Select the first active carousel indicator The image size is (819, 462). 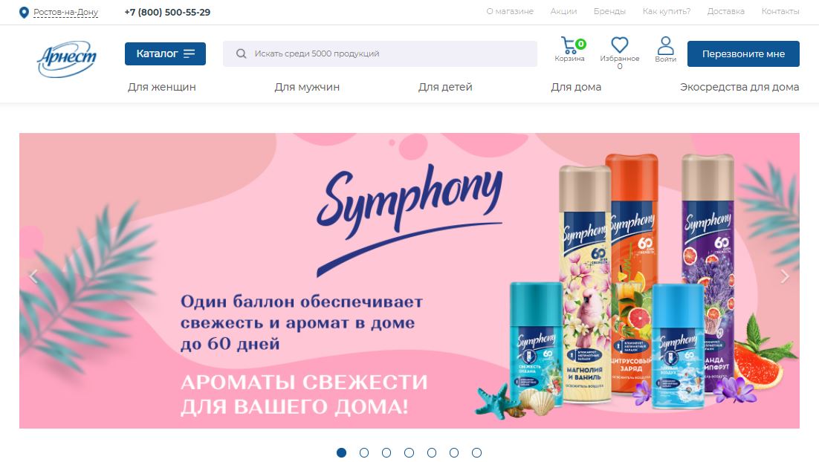click(x=342, y=452)
